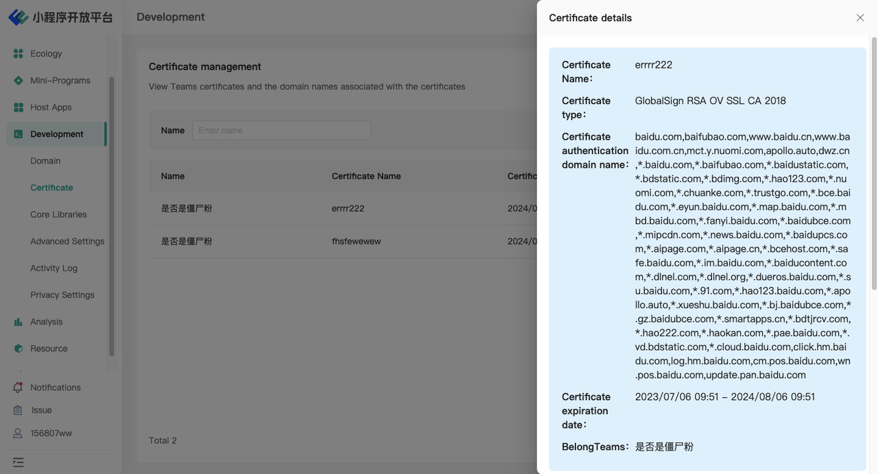Open the Ecology section icon

click(19, 53)
